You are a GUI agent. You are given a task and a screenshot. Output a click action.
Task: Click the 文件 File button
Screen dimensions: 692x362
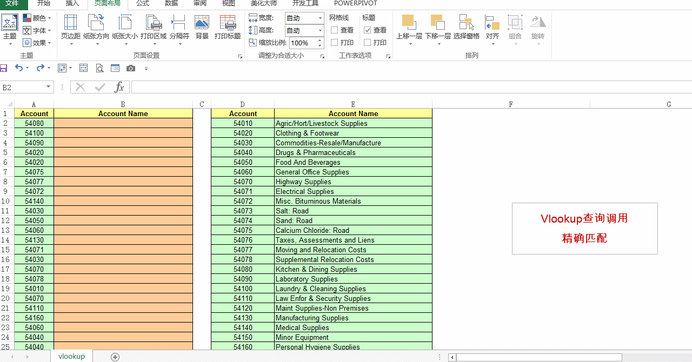click(x=12, y=3)
